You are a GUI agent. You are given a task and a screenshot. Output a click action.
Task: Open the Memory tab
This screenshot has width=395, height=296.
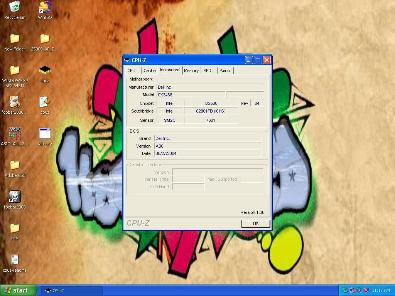coord(191,71)
